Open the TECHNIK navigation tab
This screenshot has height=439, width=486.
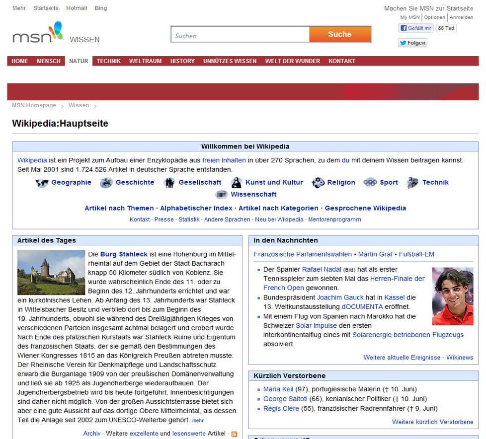[x=108, y=61]
